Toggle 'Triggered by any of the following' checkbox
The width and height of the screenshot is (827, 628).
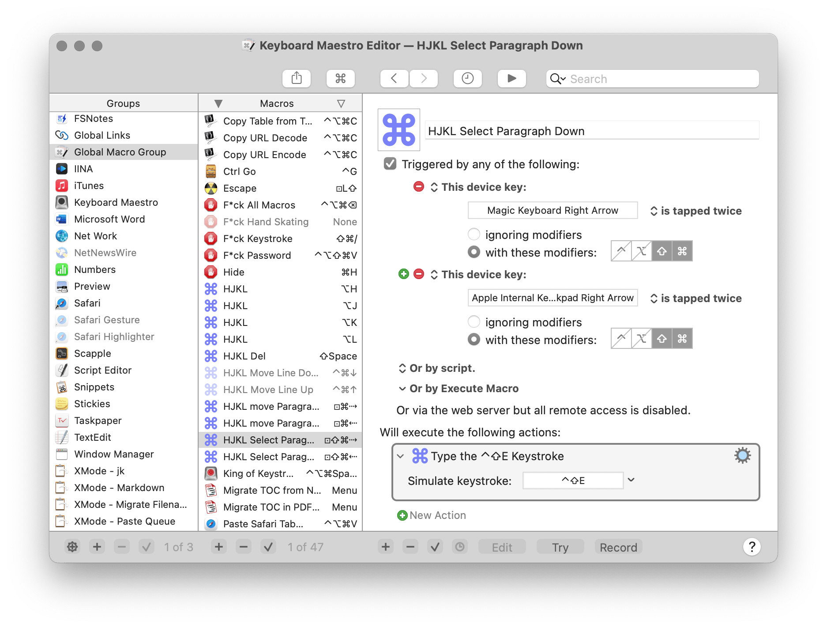390,164
